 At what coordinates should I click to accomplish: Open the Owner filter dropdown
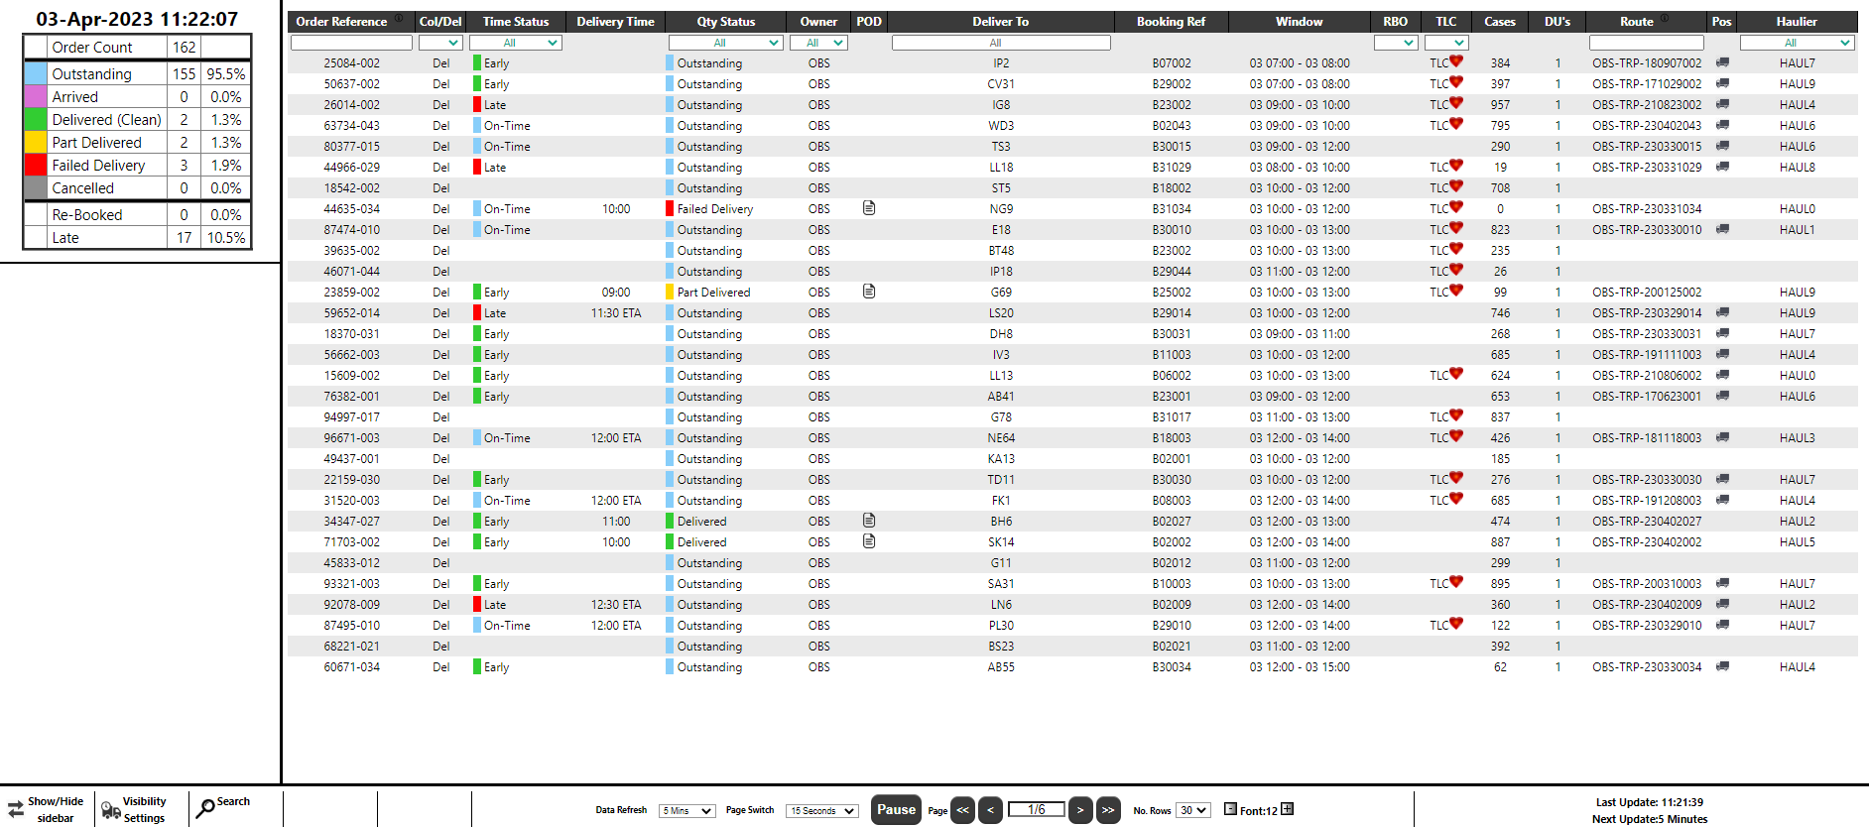pos(818,43)
